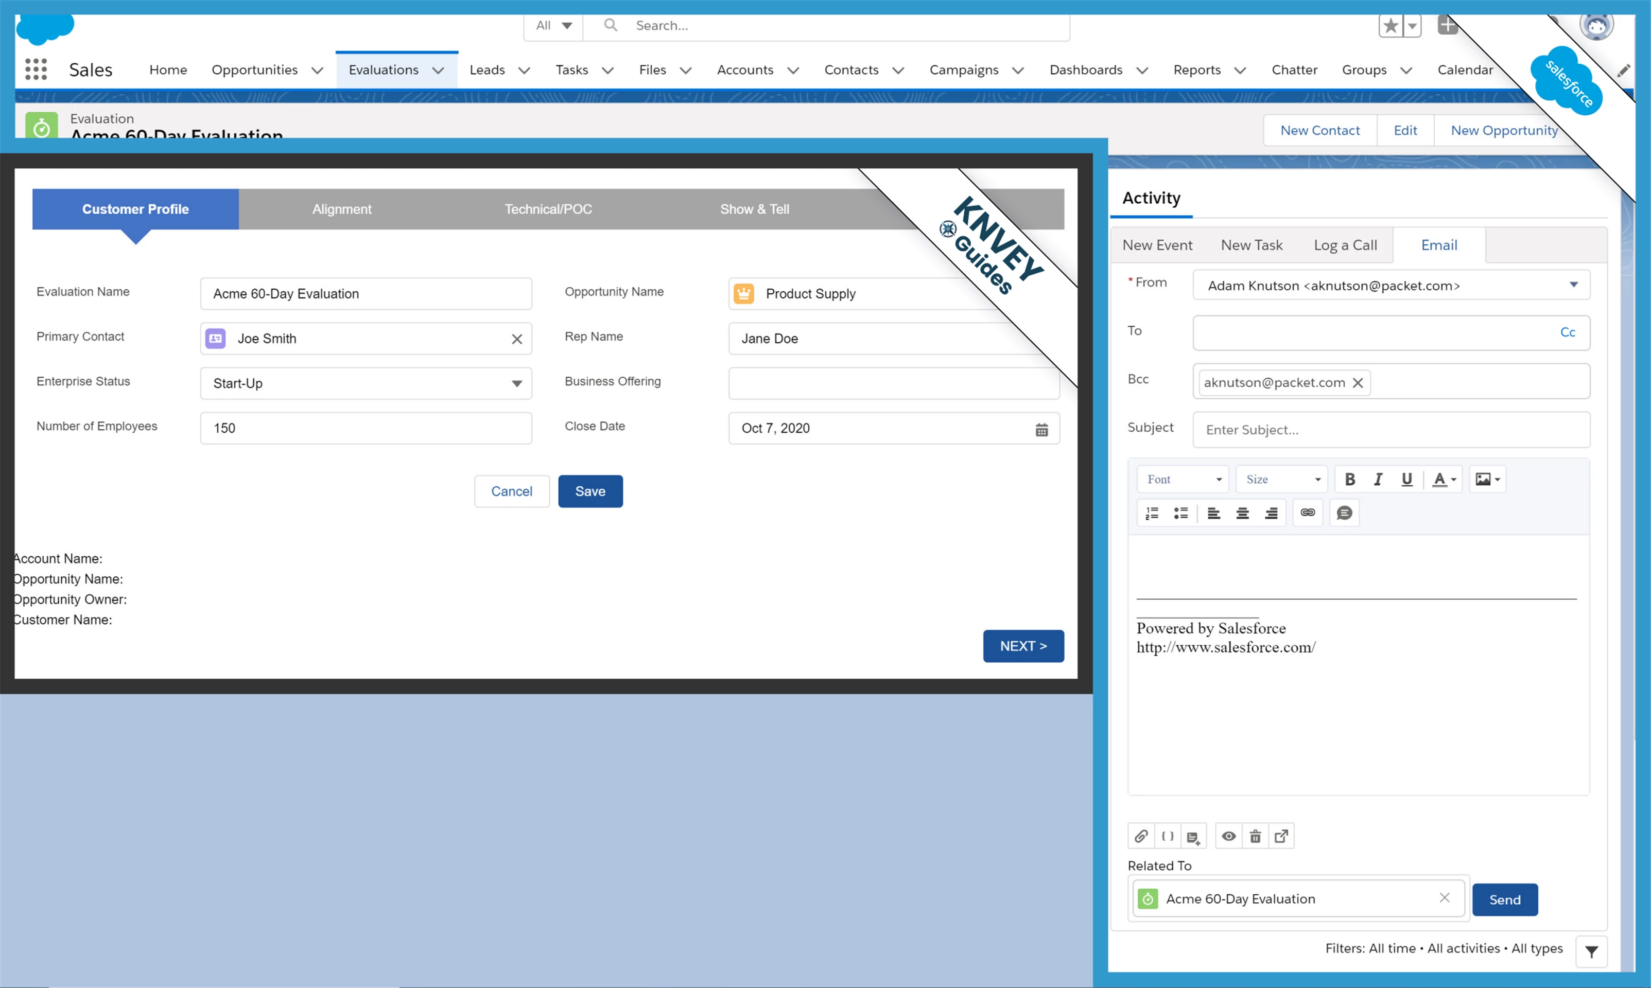
Task: Switch to the Show & Tell tab
Action: (755, 209)
